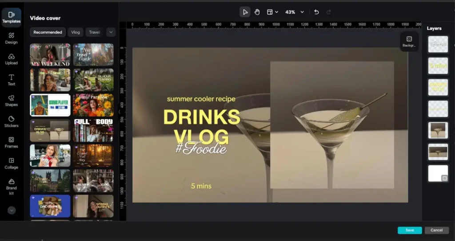Choose the My Weekend template thumbnail
455x241 pixels.
(50, 55)
